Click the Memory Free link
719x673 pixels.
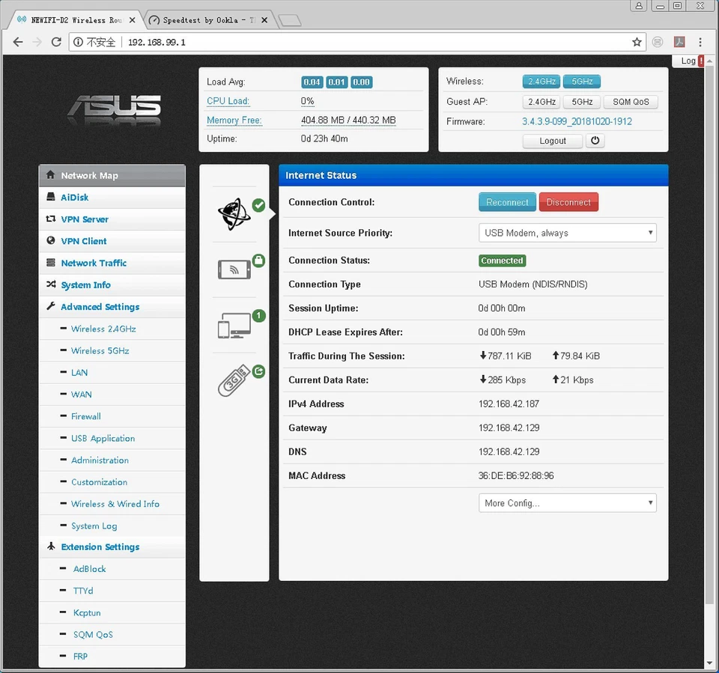coord(234,120)
